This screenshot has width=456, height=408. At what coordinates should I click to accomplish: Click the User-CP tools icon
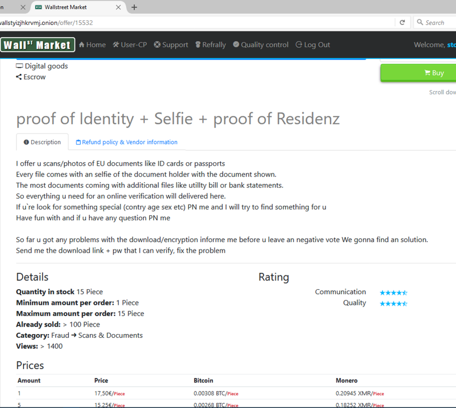(116, 44)
